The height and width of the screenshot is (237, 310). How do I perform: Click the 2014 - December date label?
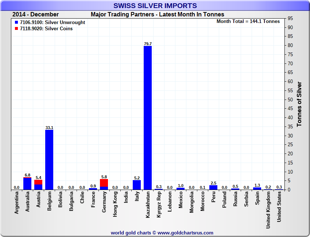[35, 15]
